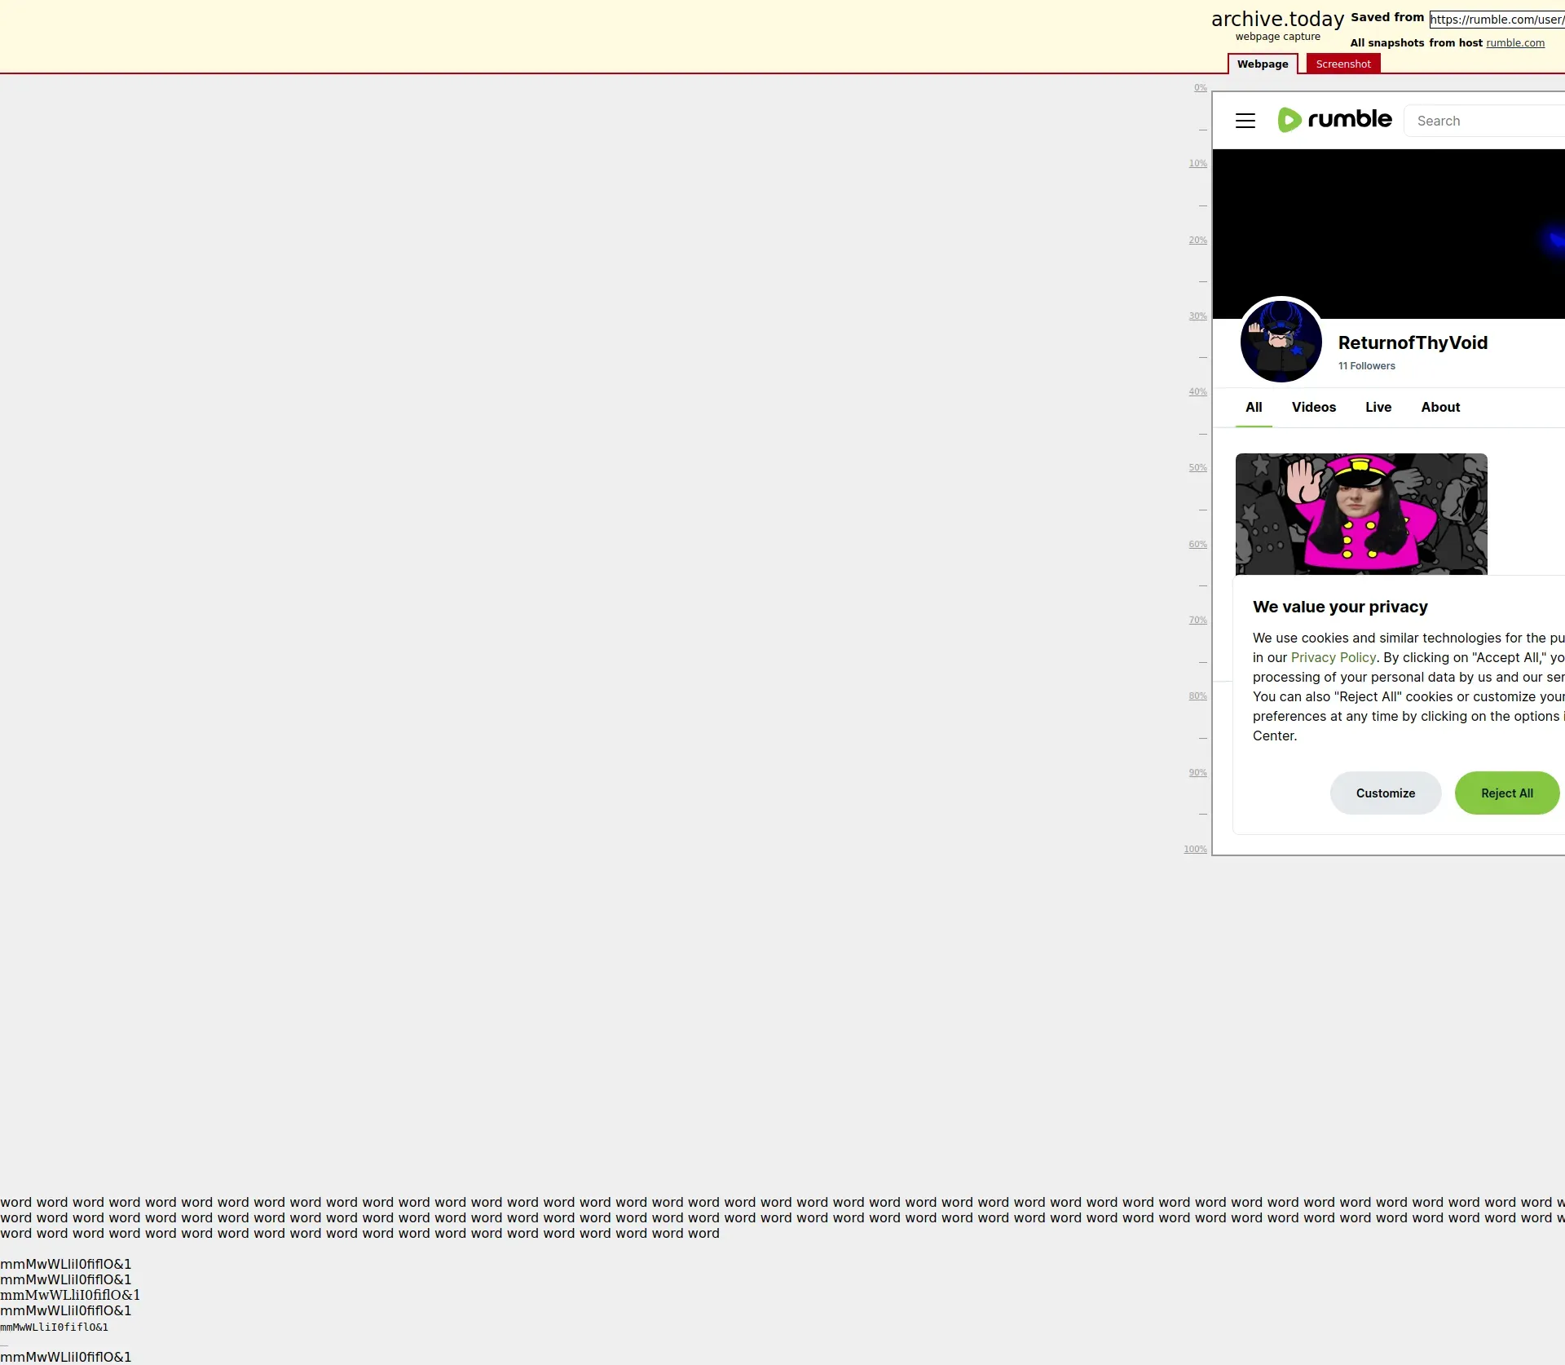
Task: Click the archive.today title link
Action: [1276, 20]
